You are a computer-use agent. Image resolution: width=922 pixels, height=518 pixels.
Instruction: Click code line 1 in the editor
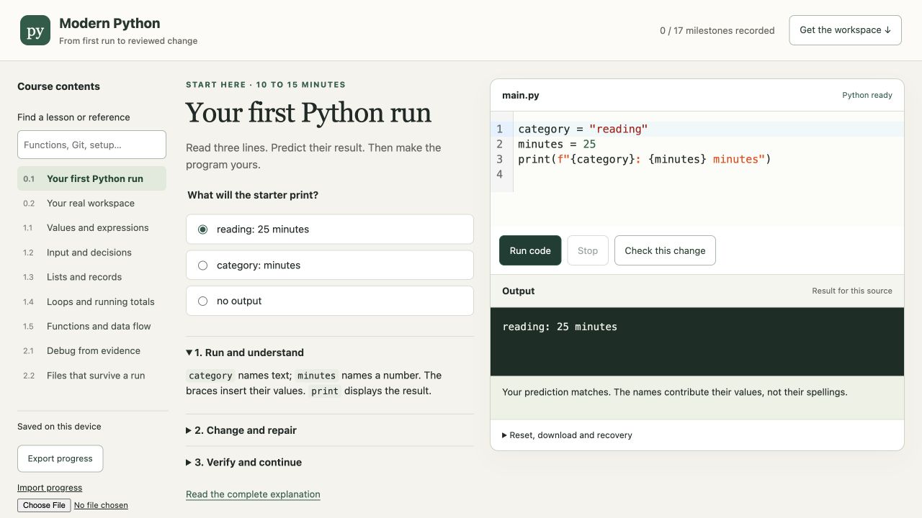pos(582,129)
